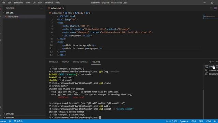Select the first hovered terminal list entry
Image resolution: width=218 pixels, height=123 pixels.
click(x=210, y=67)
